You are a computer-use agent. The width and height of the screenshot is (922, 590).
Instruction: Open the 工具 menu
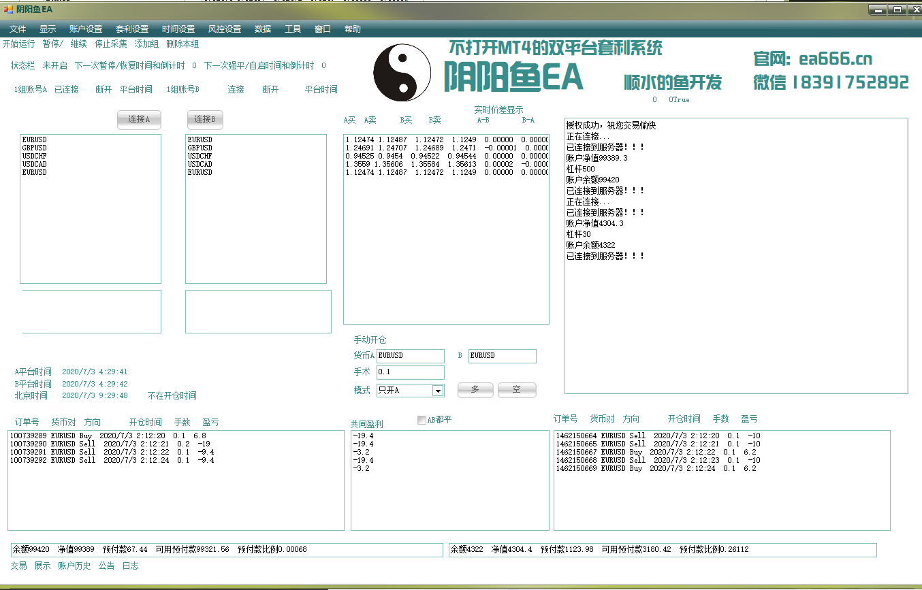pos(293,29)
